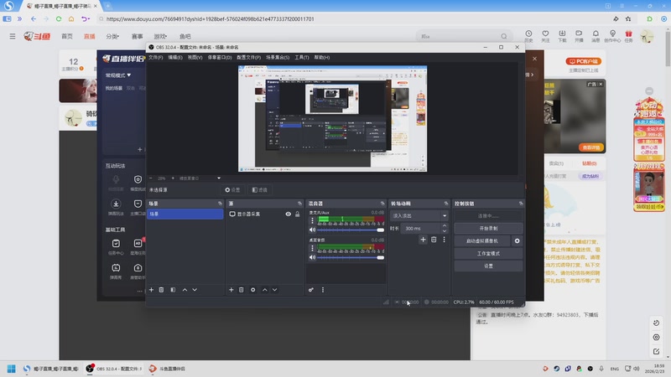
Task: Open Mic/Aux channel three-dot options
Action: [x=312, y=220]
